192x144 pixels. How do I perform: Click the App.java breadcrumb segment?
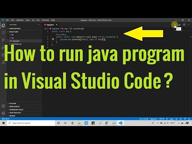click(x=54, y=28)
